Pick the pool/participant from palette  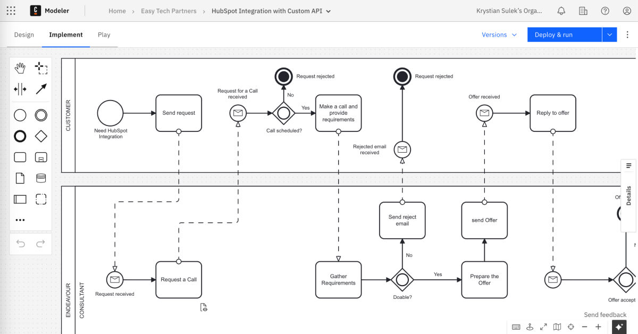click(x=20, y=199)
